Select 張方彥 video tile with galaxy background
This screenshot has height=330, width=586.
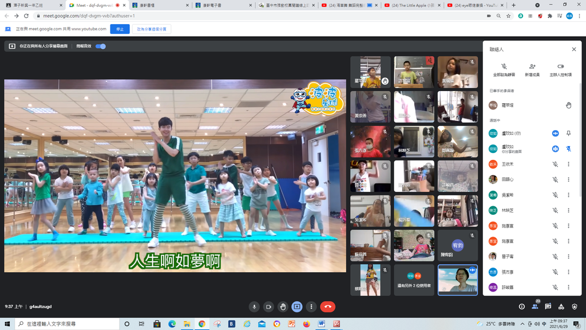370,142
